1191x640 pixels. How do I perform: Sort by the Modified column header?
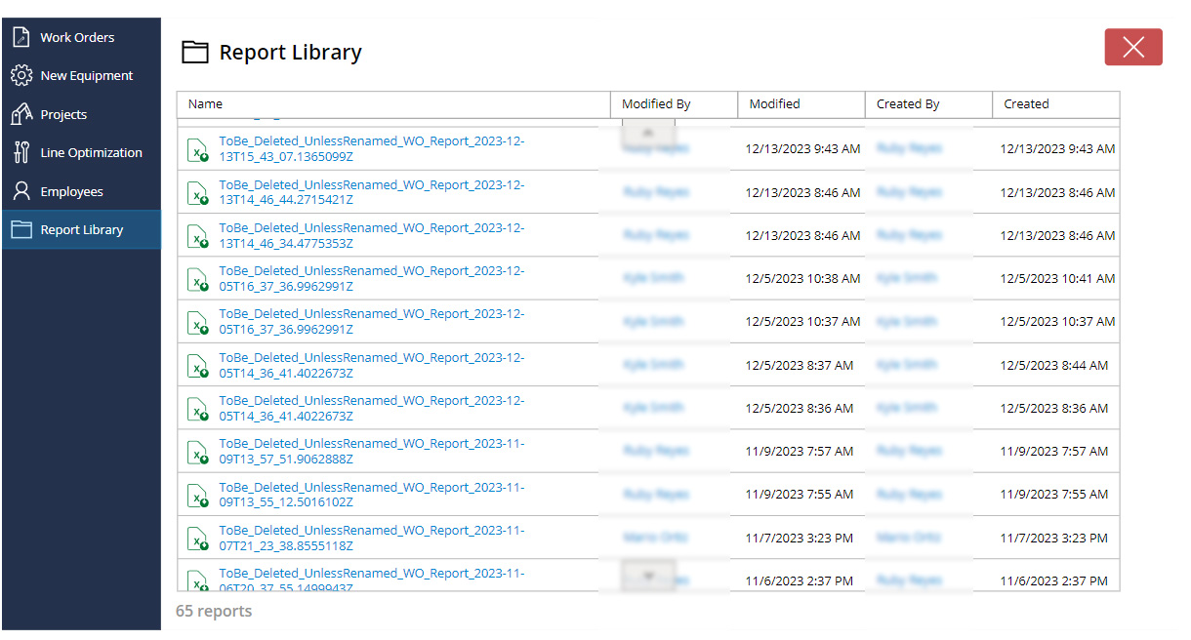[x=774, y=104]
